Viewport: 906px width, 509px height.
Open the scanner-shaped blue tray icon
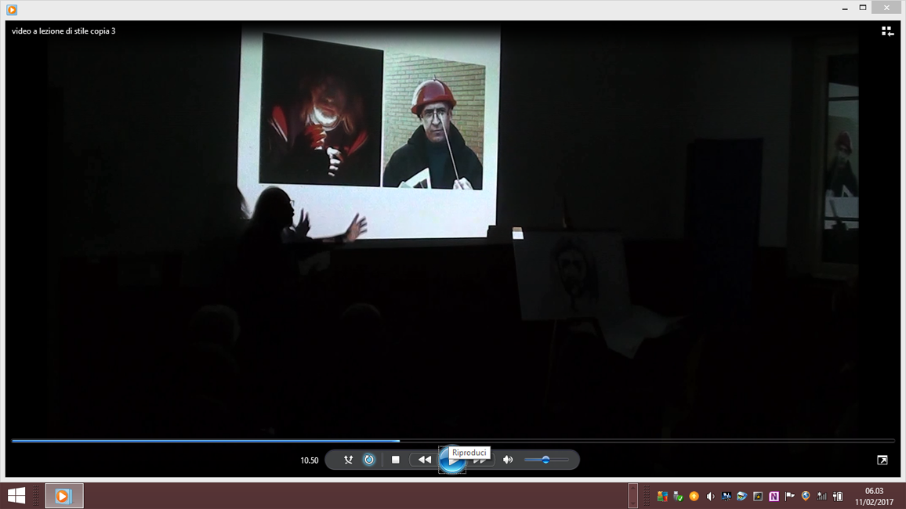pos(742,496)
